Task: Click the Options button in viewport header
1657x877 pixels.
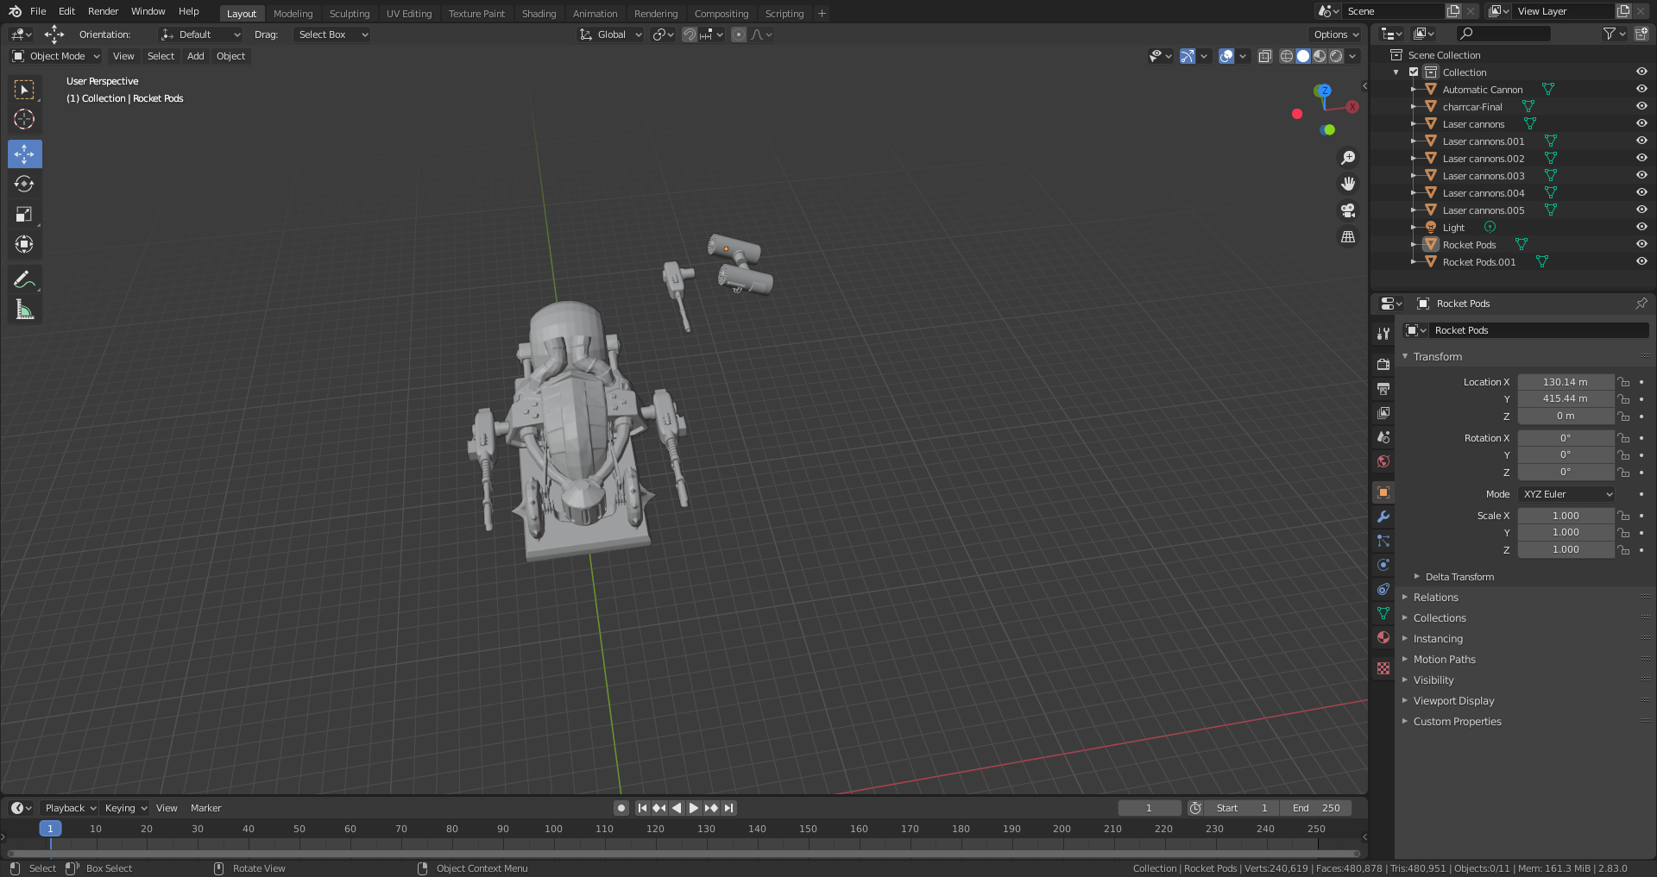Action: [1335, 34]
